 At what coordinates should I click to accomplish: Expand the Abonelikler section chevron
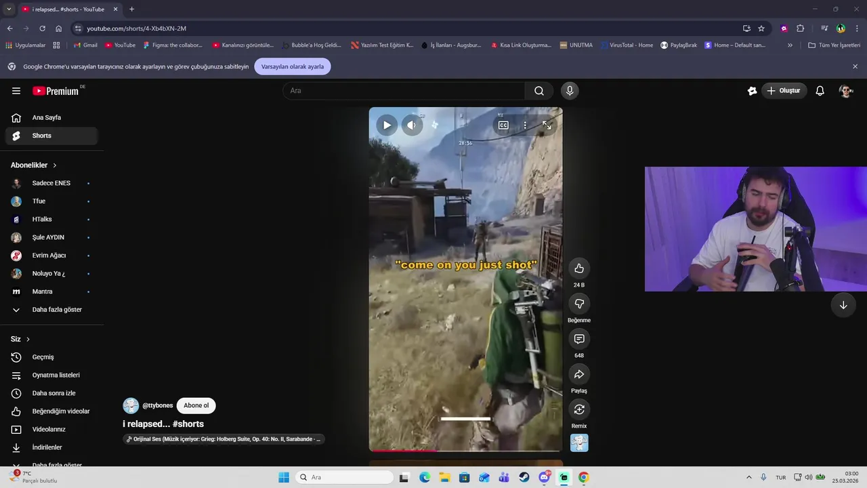click(55, 165)
